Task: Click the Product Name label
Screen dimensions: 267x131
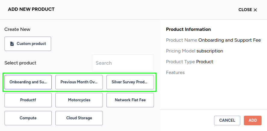Action: [x=181, y=40]
